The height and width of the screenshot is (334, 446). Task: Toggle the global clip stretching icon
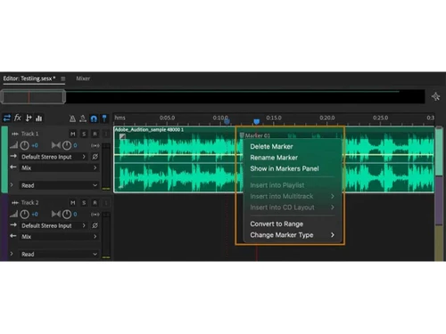83,118
